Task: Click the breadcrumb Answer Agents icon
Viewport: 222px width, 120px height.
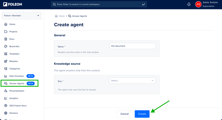Action: [70, 16]
